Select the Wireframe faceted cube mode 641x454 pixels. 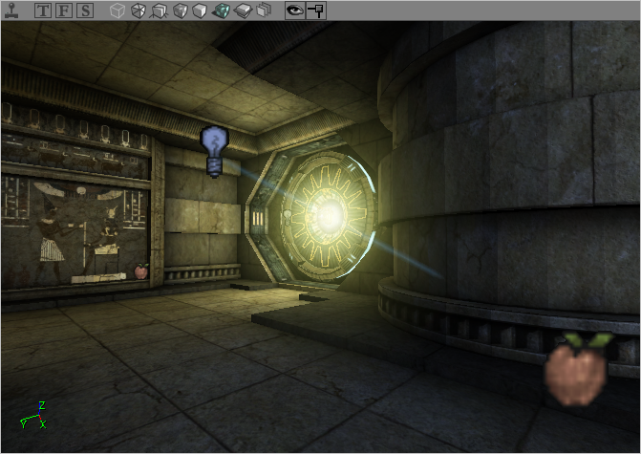[139, 11]
